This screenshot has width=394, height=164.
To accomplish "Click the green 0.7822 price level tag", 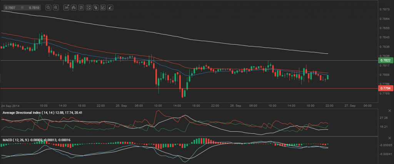I will (x=385, y=60).
